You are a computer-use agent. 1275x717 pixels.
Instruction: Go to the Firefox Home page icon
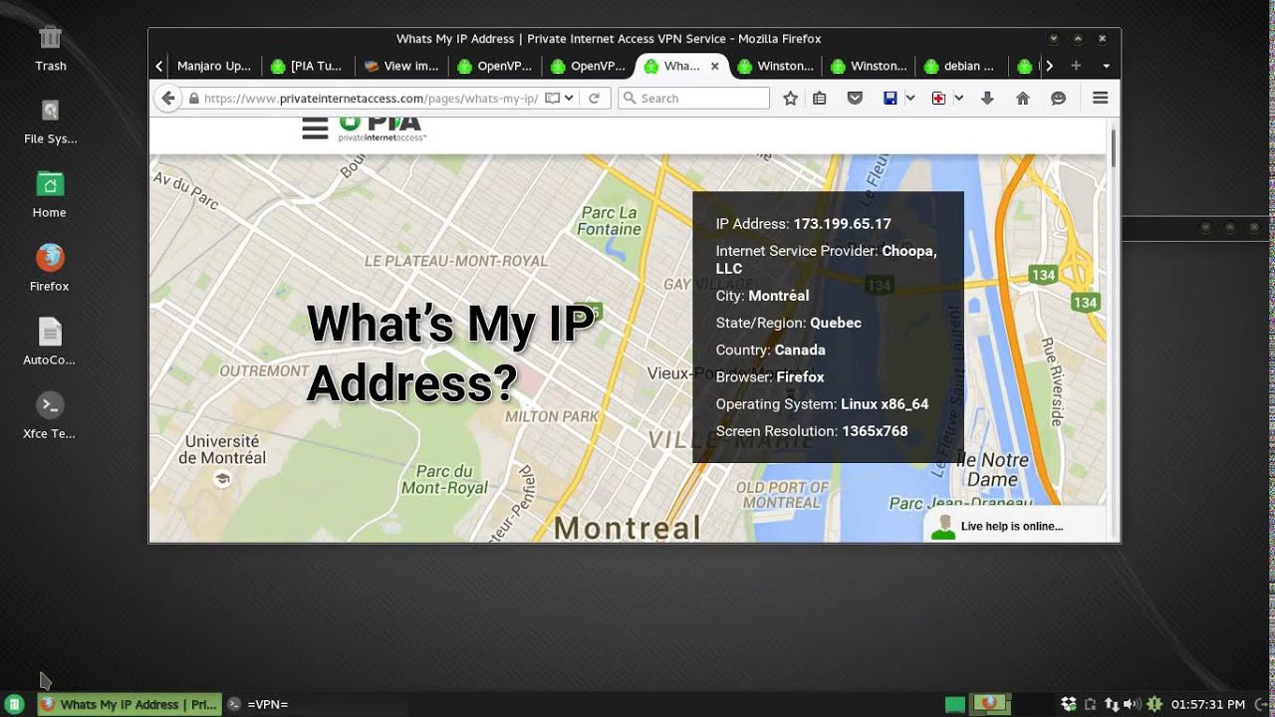[1022, 98]
